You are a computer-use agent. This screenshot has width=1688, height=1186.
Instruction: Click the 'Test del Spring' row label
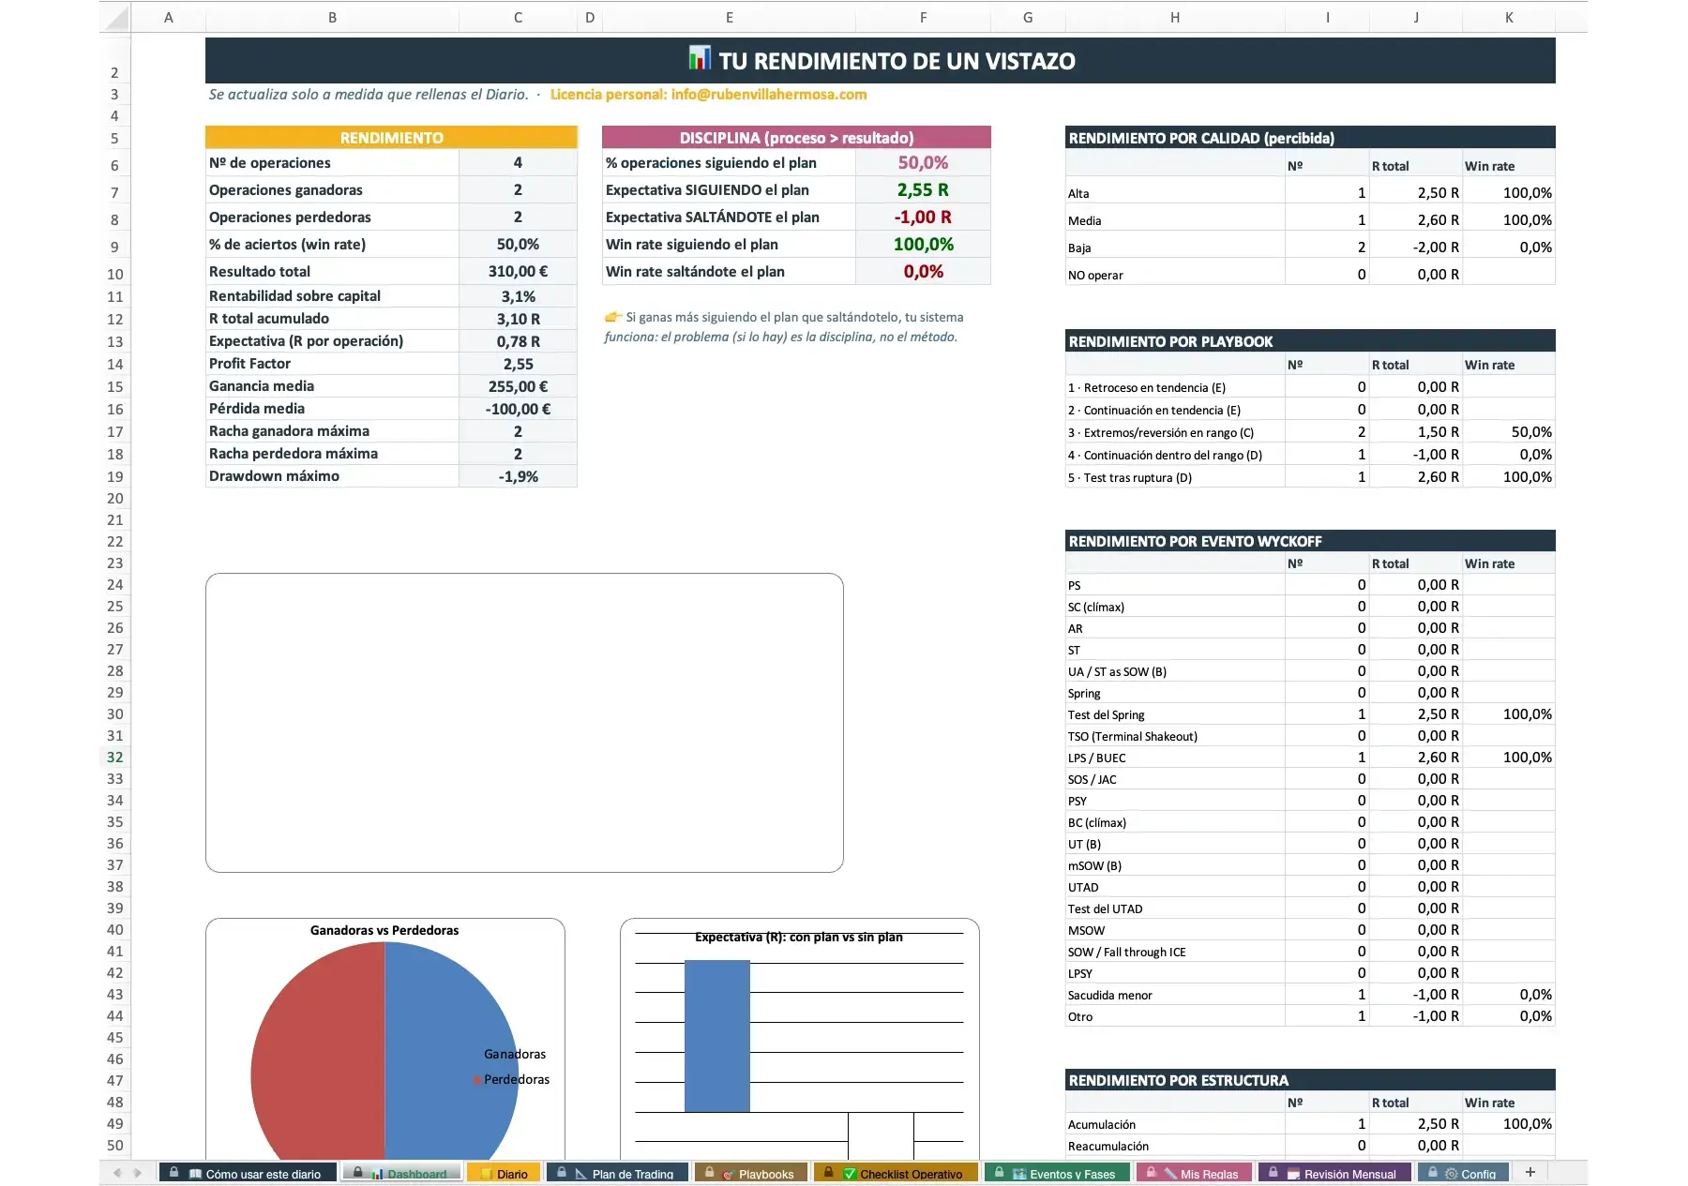pyautogui.click(x=1106, y=714)
